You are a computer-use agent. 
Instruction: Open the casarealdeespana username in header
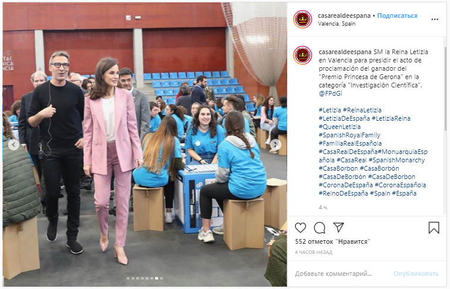pyautogui.click(x=344, y=15)
